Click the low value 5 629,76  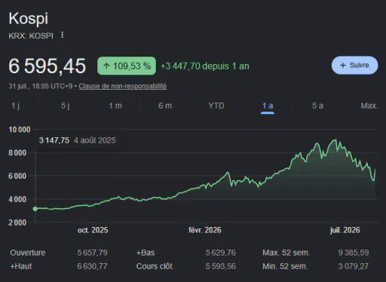pyautogui.click(x=221, y=253)
